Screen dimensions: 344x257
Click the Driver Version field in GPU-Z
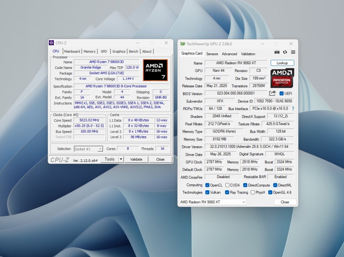tap(249, 147)
